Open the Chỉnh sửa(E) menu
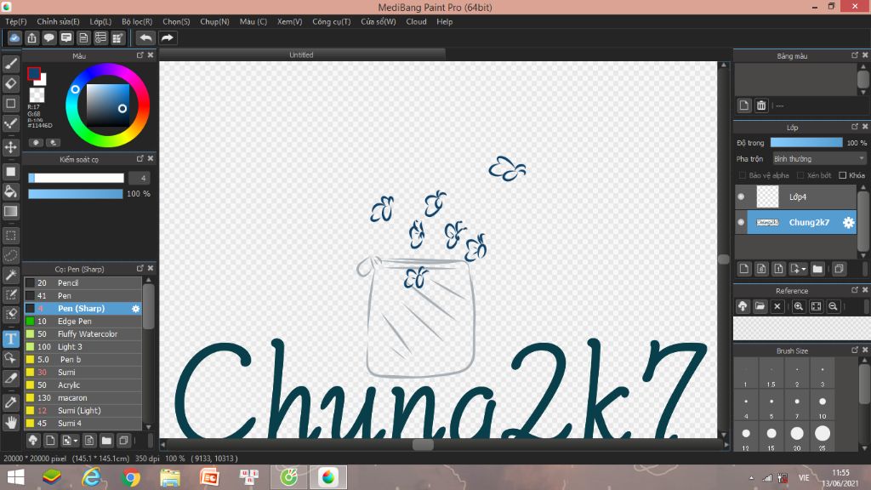871x490 pixels. [58, 21]
